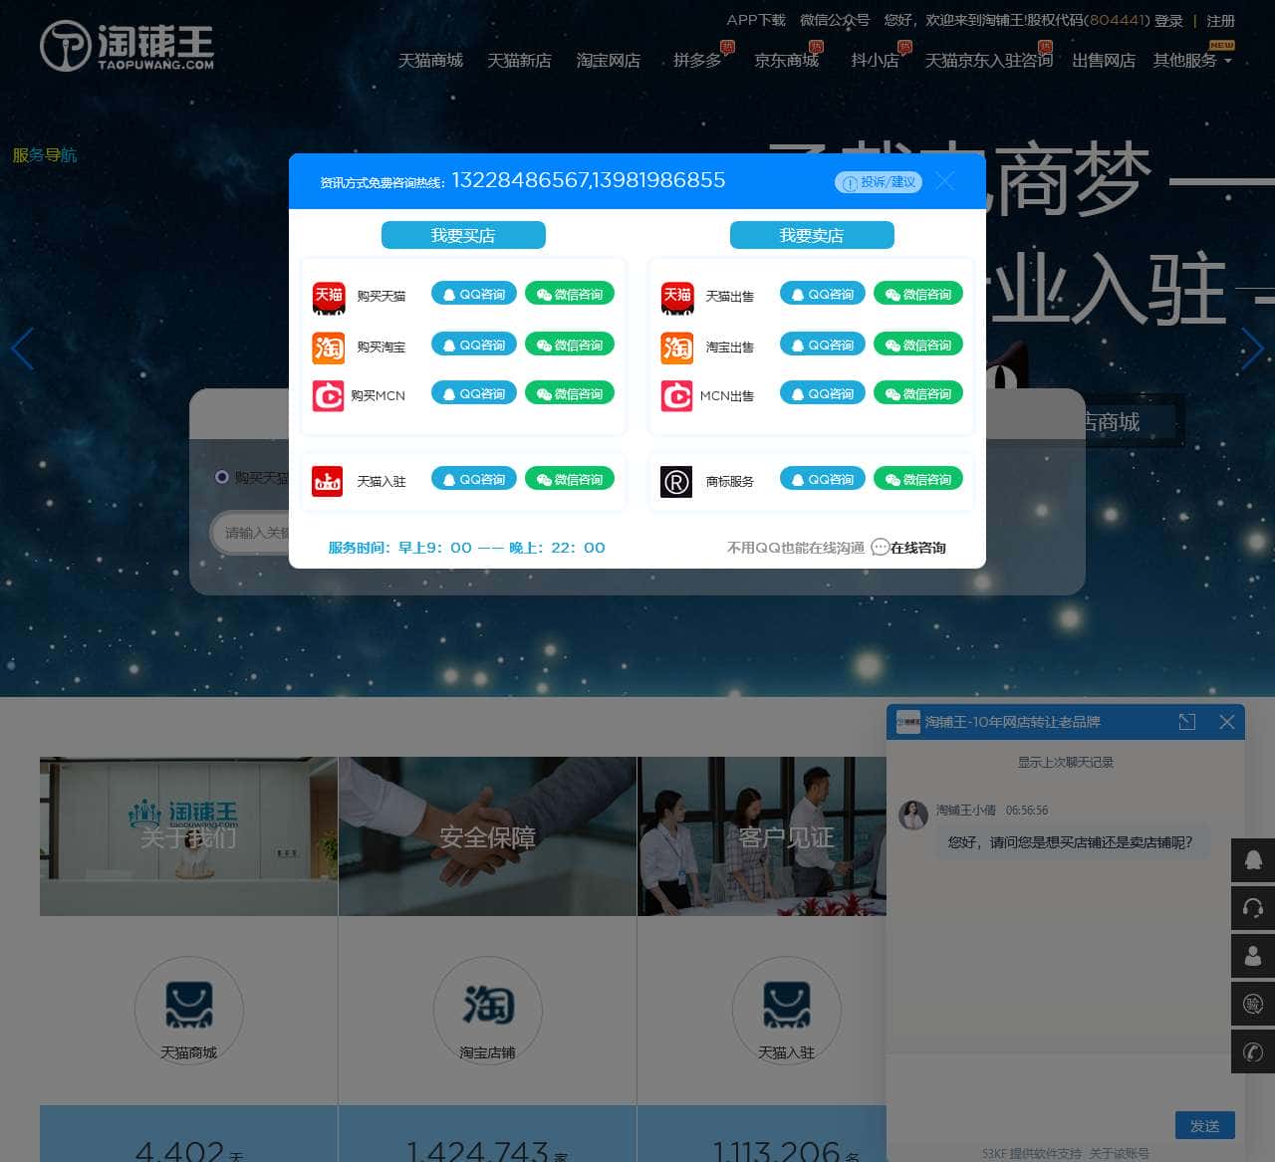Open the 拼多多 hot menu item
Viewport: 1275px width, 1162px height.
pos(697,60)
